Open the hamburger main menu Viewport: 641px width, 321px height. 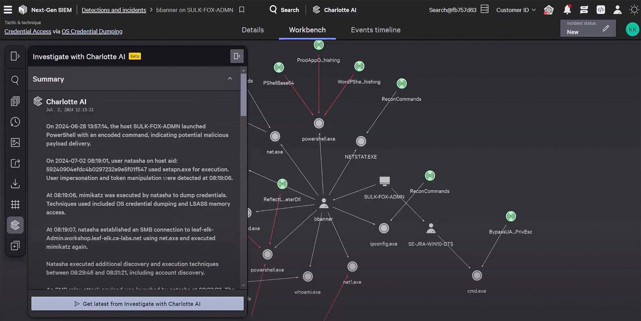tap(8, 10)
